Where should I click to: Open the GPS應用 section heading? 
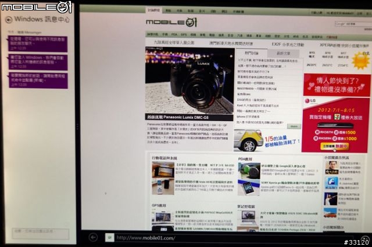(159, 205)
